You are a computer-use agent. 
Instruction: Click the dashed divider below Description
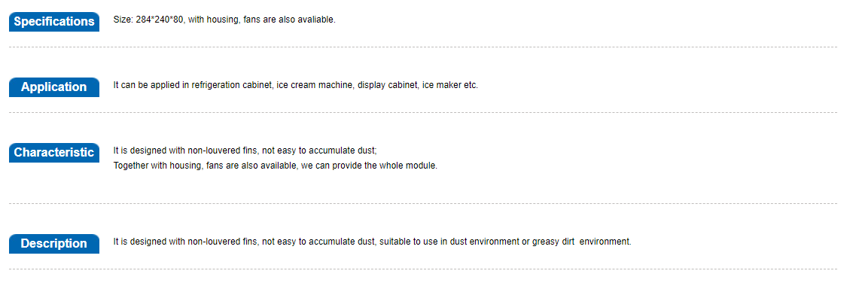(x=423, y=269)
